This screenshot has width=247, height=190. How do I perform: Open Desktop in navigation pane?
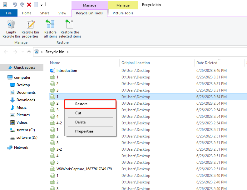(20, 85)
